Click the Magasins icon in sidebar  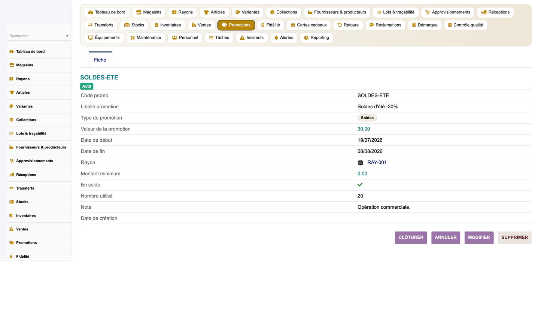click(x=12, y=65)
